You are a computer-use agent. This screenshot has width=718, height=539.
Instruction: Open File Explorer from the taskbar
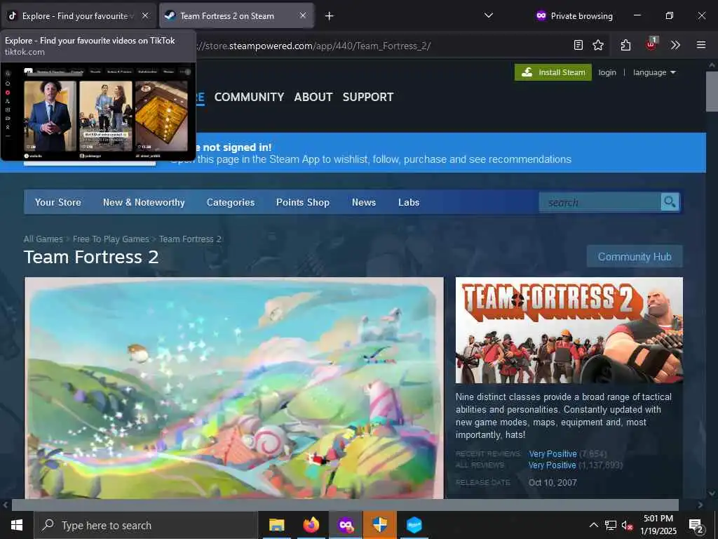[x=276, y=525]
